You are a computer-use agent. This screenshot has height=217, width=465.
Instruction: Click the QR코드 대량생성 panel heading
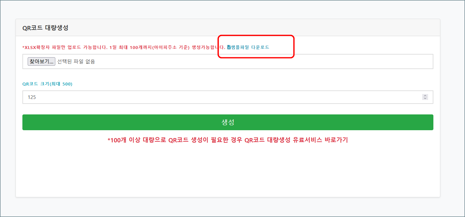tap(45, 28)
